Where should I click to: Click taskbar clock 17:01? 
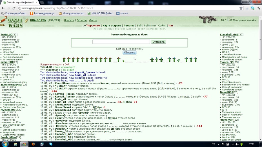[x=252, y=144]
